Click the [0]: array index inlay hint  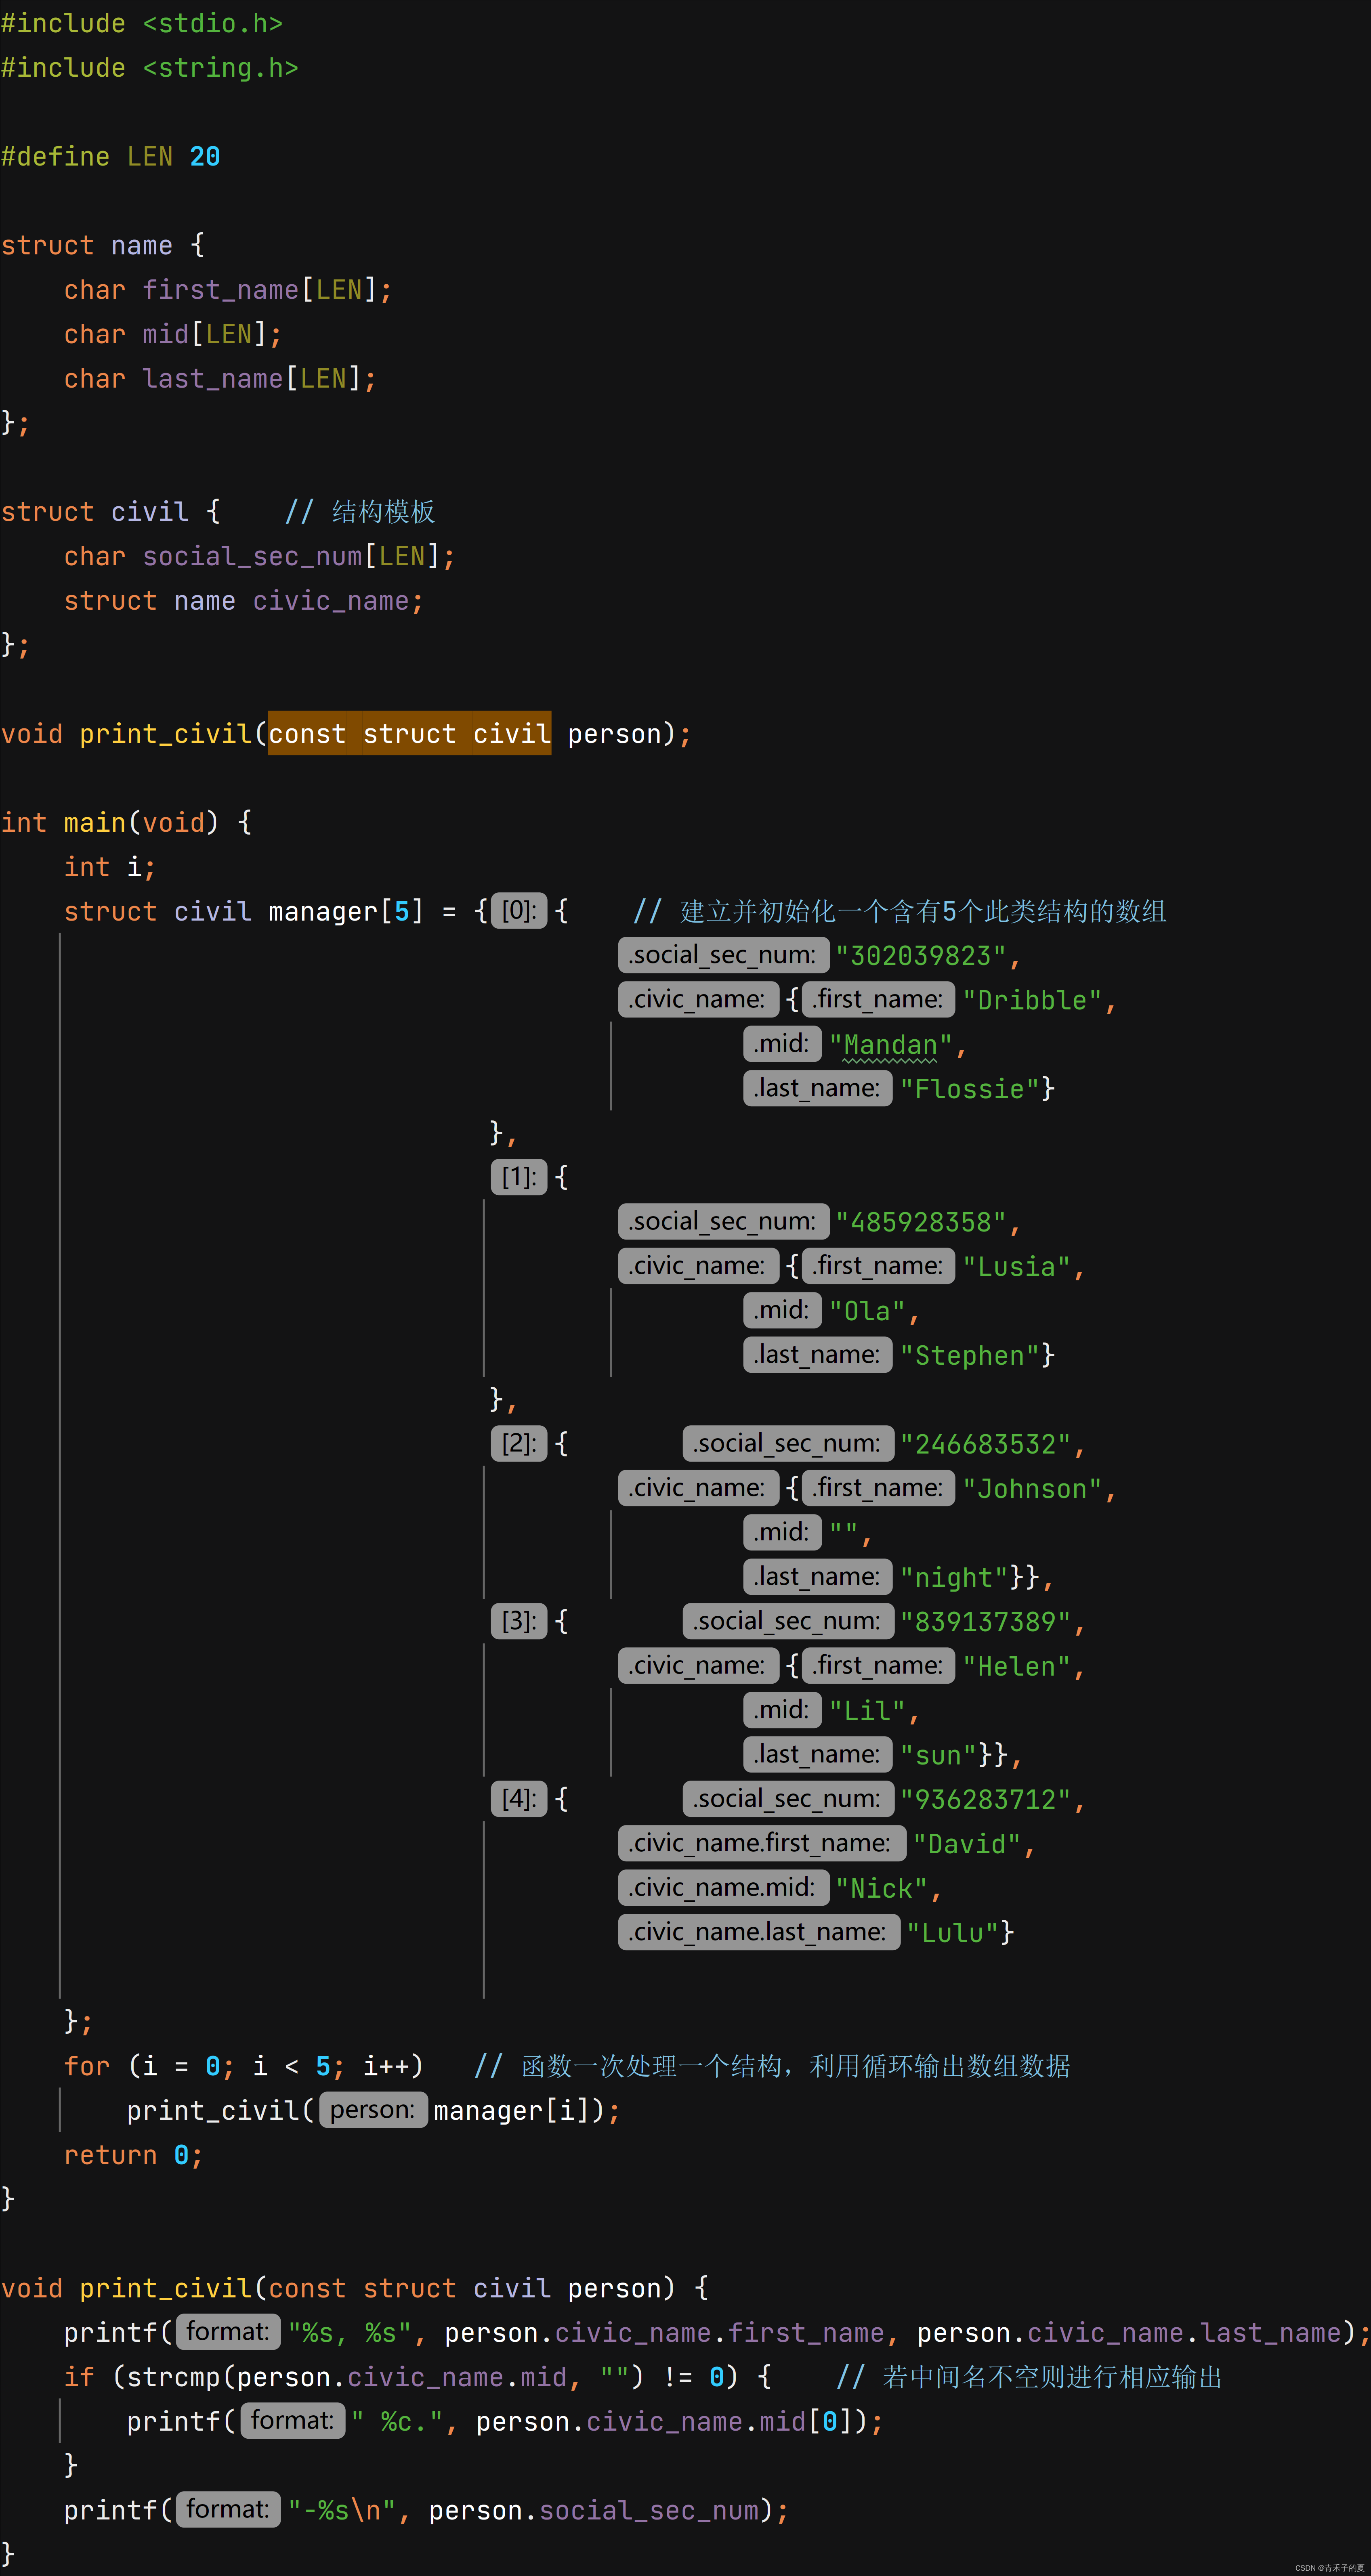[518, 910]
